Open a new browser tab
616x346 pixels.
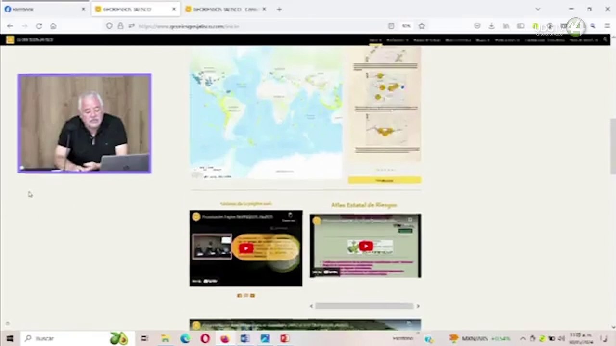[279, 9]
